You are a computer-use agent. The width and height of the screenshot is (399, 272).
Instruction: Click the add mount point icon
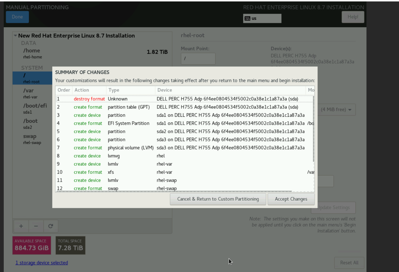click(21, 226)
